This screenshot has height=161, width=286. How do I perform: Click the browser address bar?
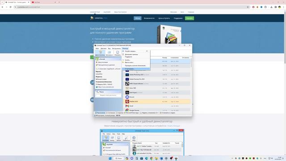pos(131,7)
